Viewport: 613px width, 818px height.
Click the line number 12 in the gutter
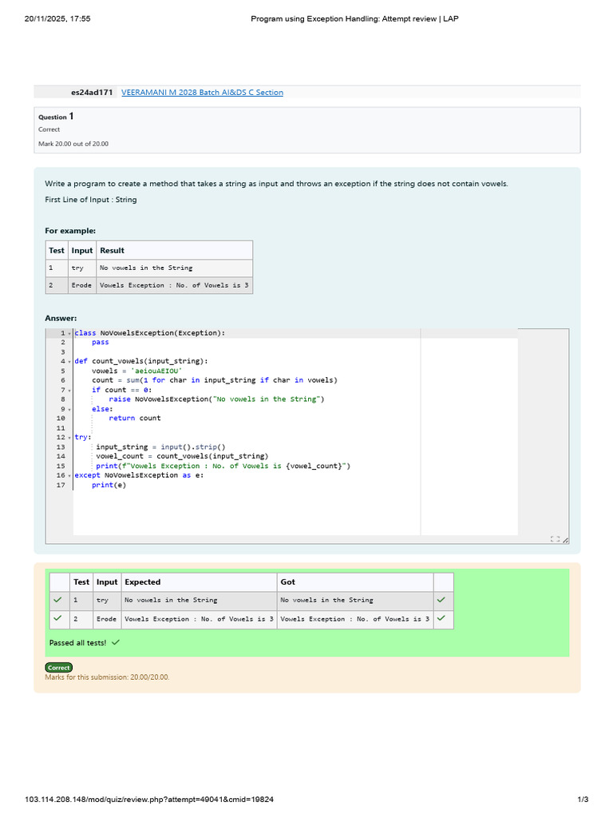click(61, 438)
